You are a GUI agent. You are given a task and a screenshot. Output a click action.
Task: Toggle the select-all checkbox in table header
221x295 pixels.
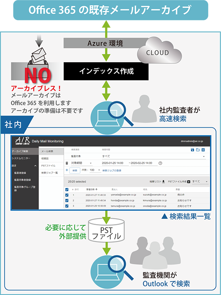67,189
